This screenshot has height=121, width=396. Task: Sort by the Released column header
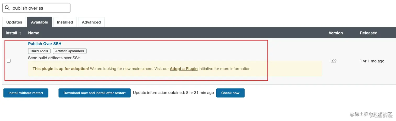pos(368,33)
